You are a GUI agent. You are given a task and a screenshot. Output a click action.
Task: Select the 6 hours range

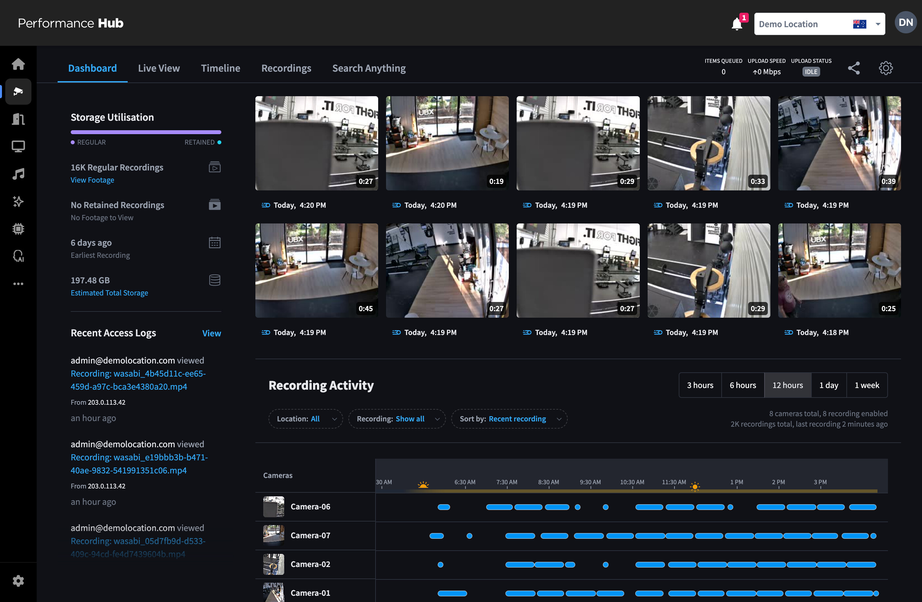click(x=743, y=385)
